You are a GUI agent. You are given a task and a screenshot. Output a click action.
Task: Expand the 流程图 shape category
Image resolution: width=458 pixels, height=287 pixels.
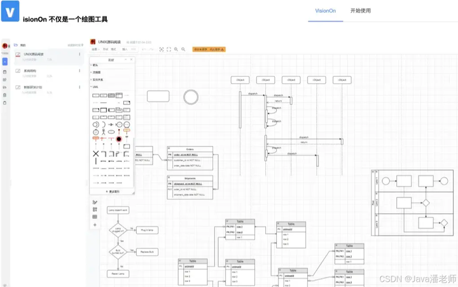pos(97,72)
